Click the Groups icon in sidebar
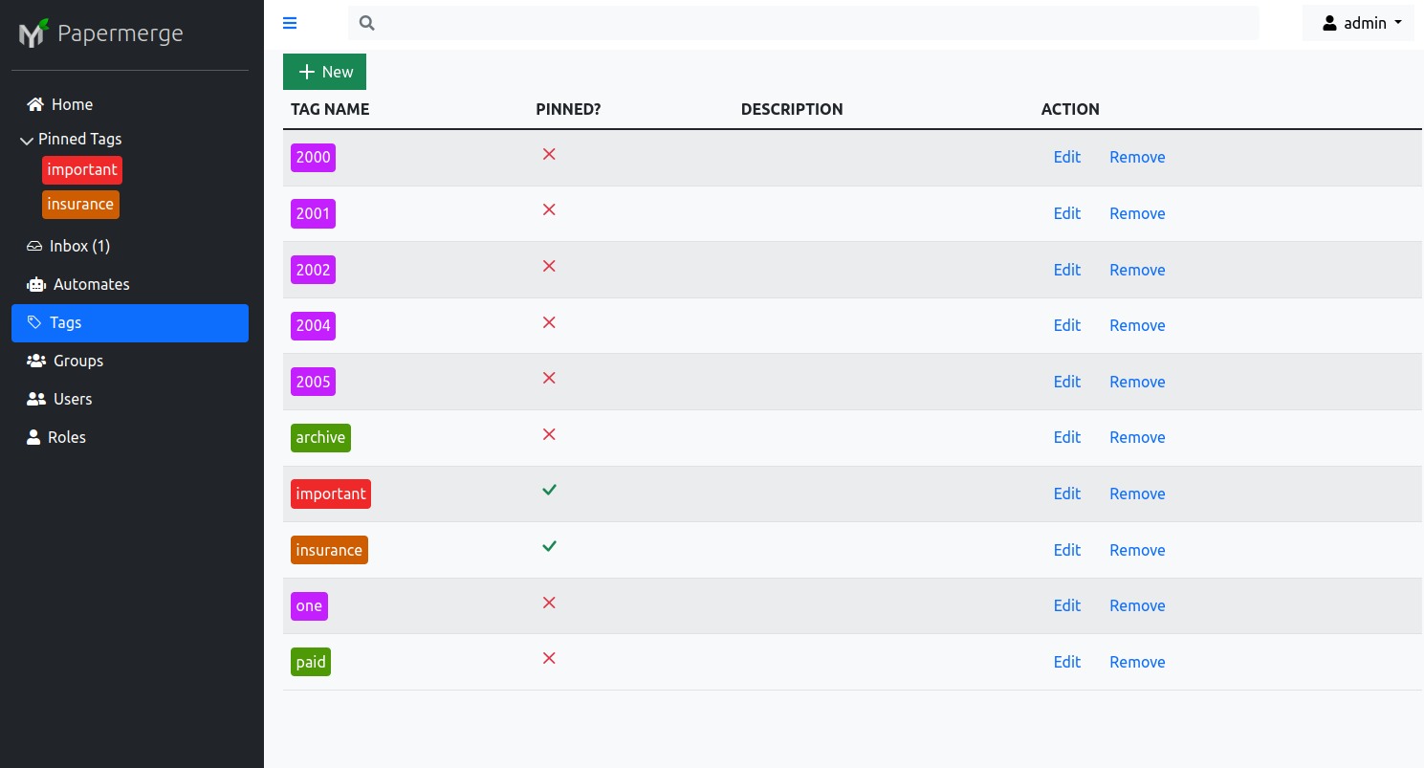Image resolution: width=1424 pixels, height=768 pixels. click(x=35, y=361)
